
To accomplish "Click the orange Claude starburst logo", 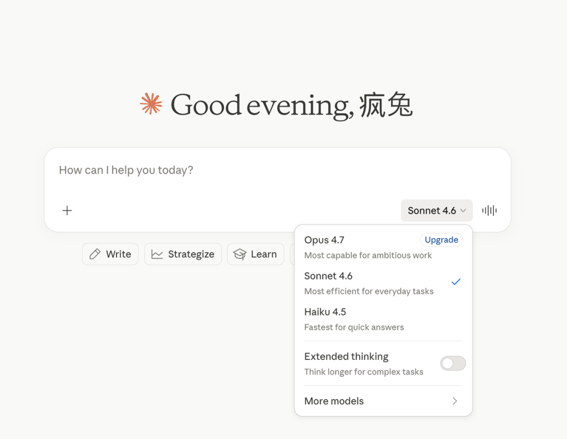I will 151,104.
